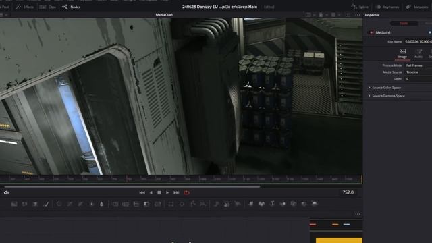The image size is (432, 243).
Task: Expand Source Gamma Space section
Action: pos(387,96)
